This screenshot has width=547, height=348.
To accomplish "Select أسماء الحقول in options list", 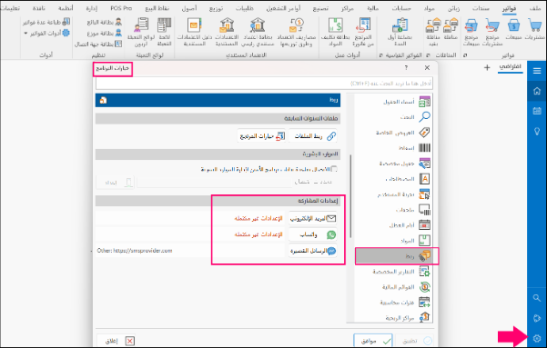I will [393, 102].
